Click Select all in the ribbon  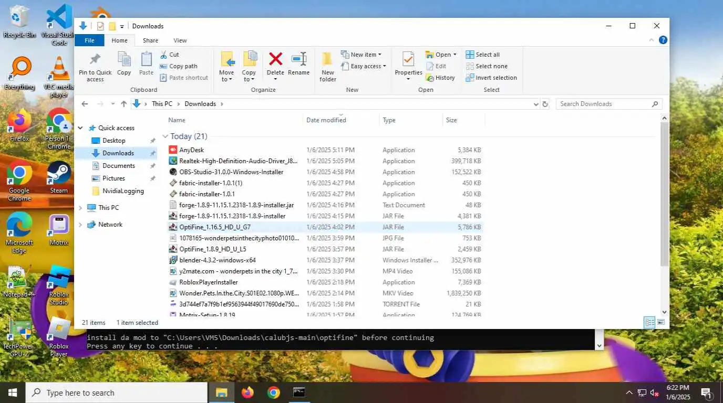click(x=483, y=55)
